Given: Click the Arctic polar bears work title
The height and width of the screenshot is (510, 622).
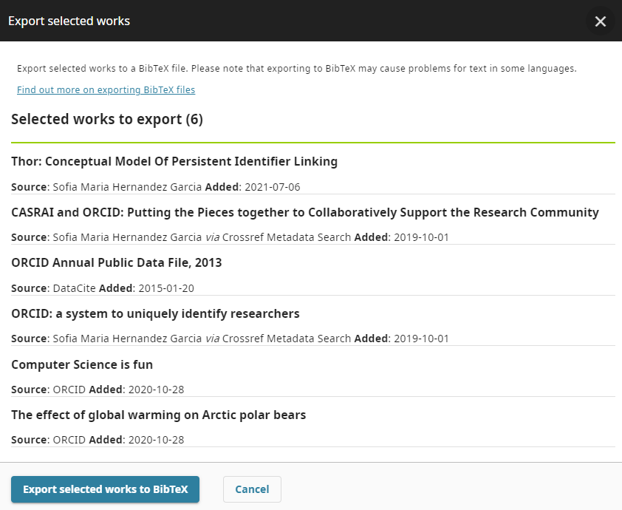Looking at the screenshot, I should tap(158, 415).
